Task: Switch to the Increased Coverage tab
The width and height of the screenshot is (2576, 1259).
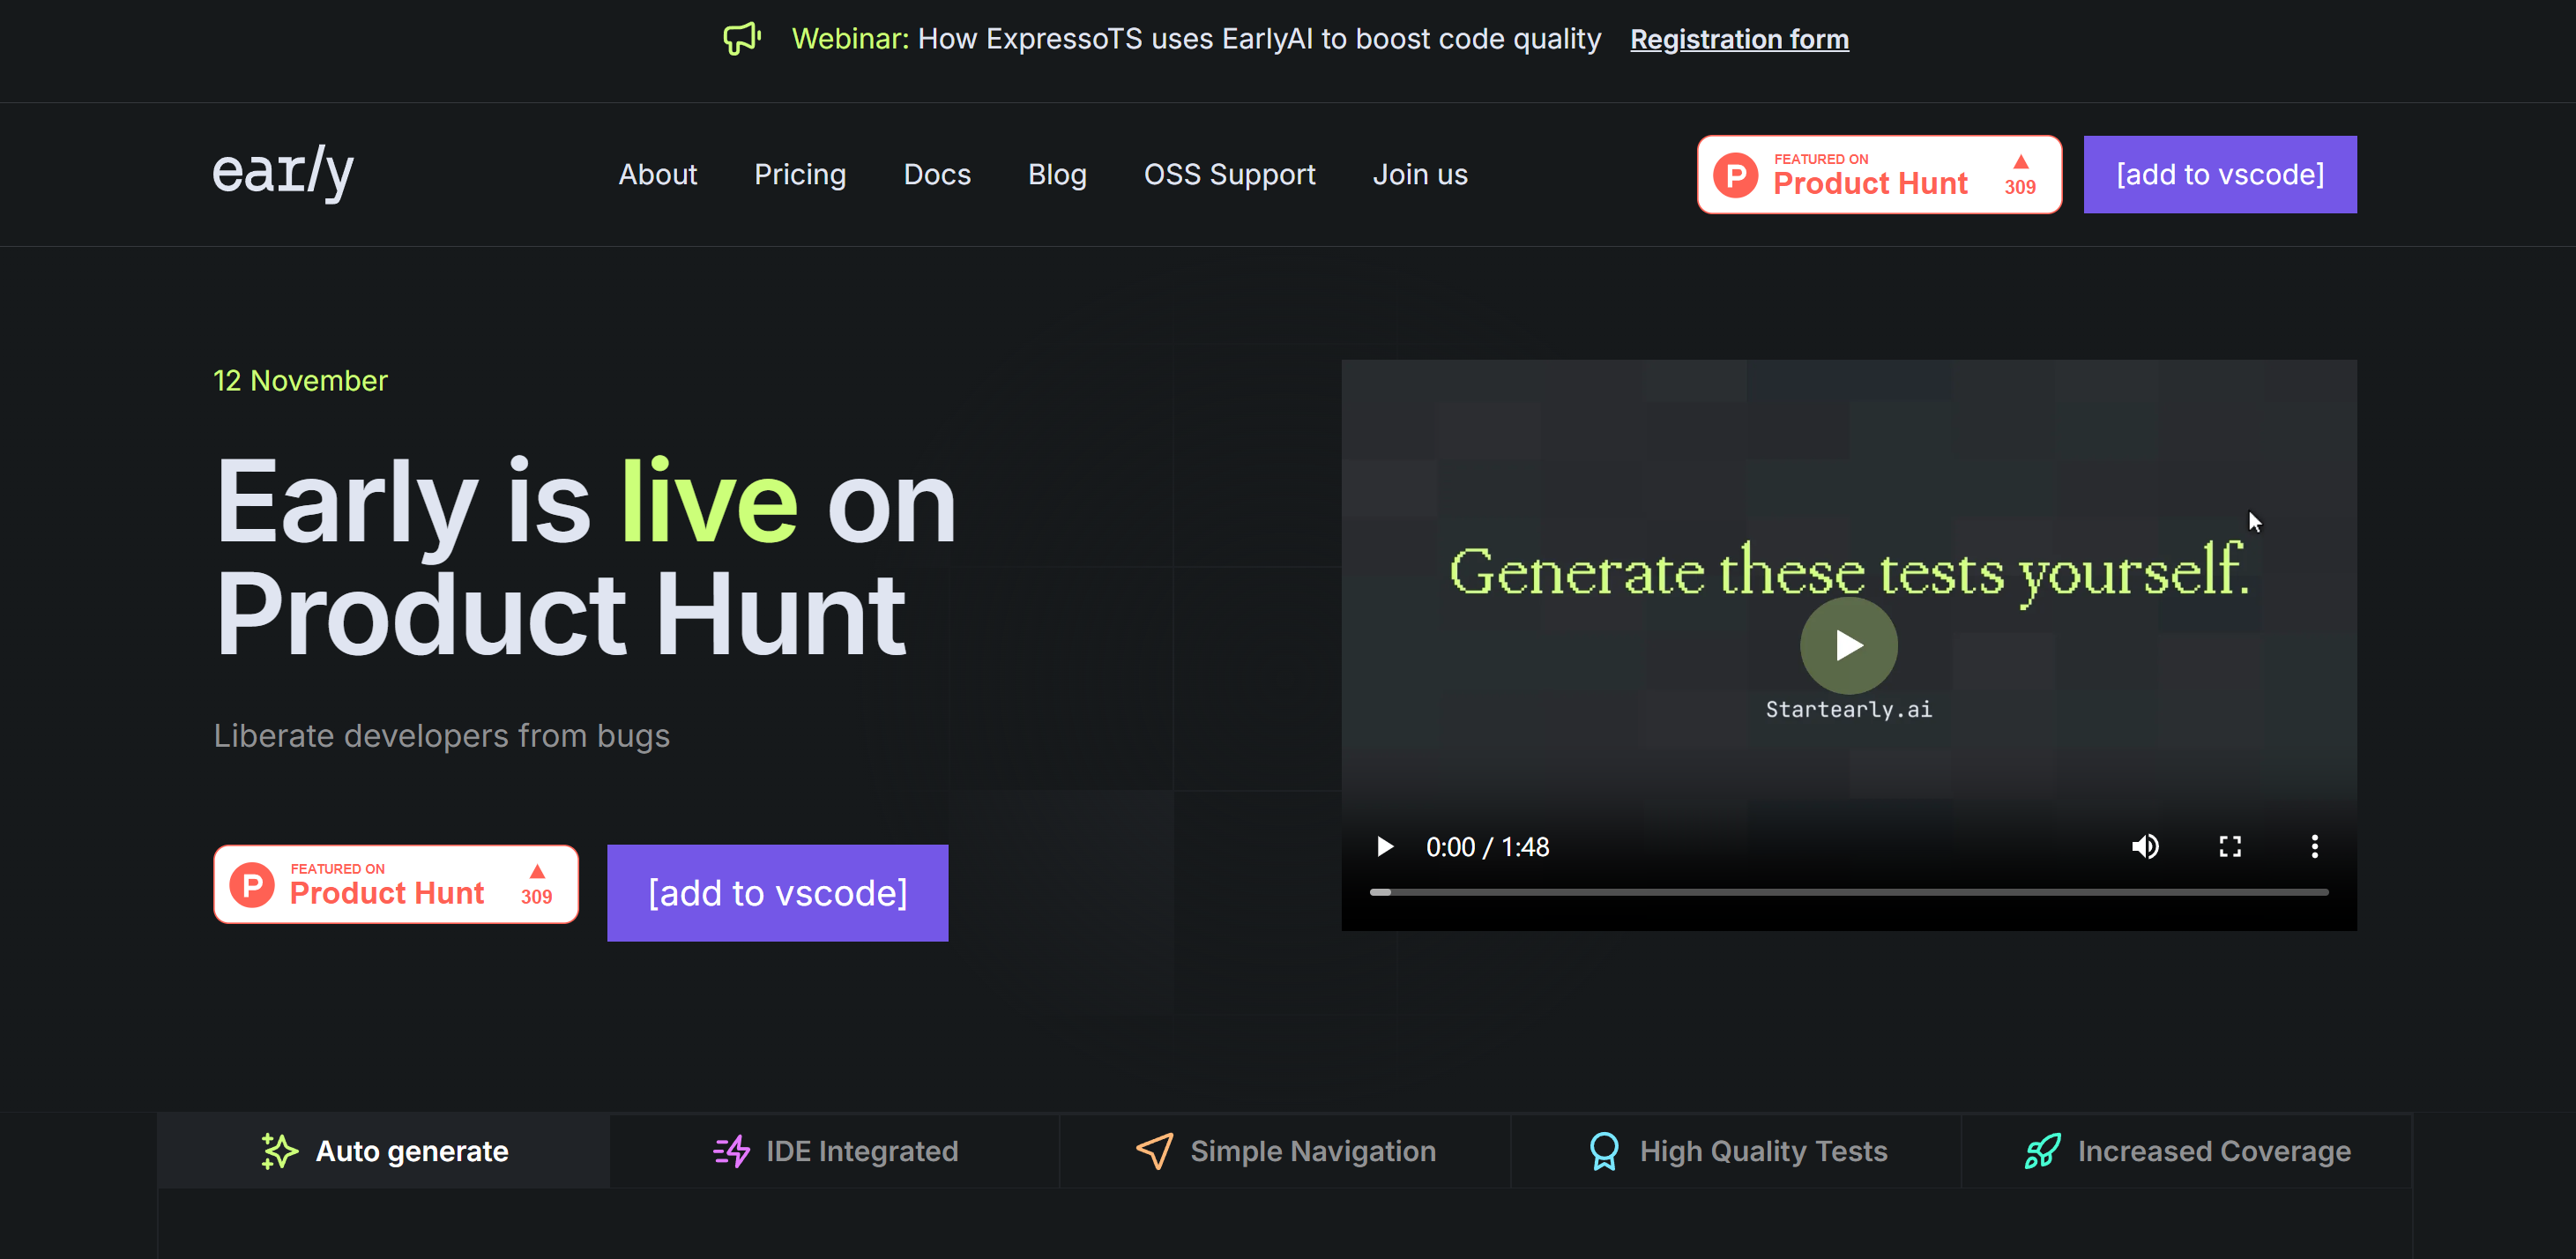Action: click(x=2187, y=1151)
